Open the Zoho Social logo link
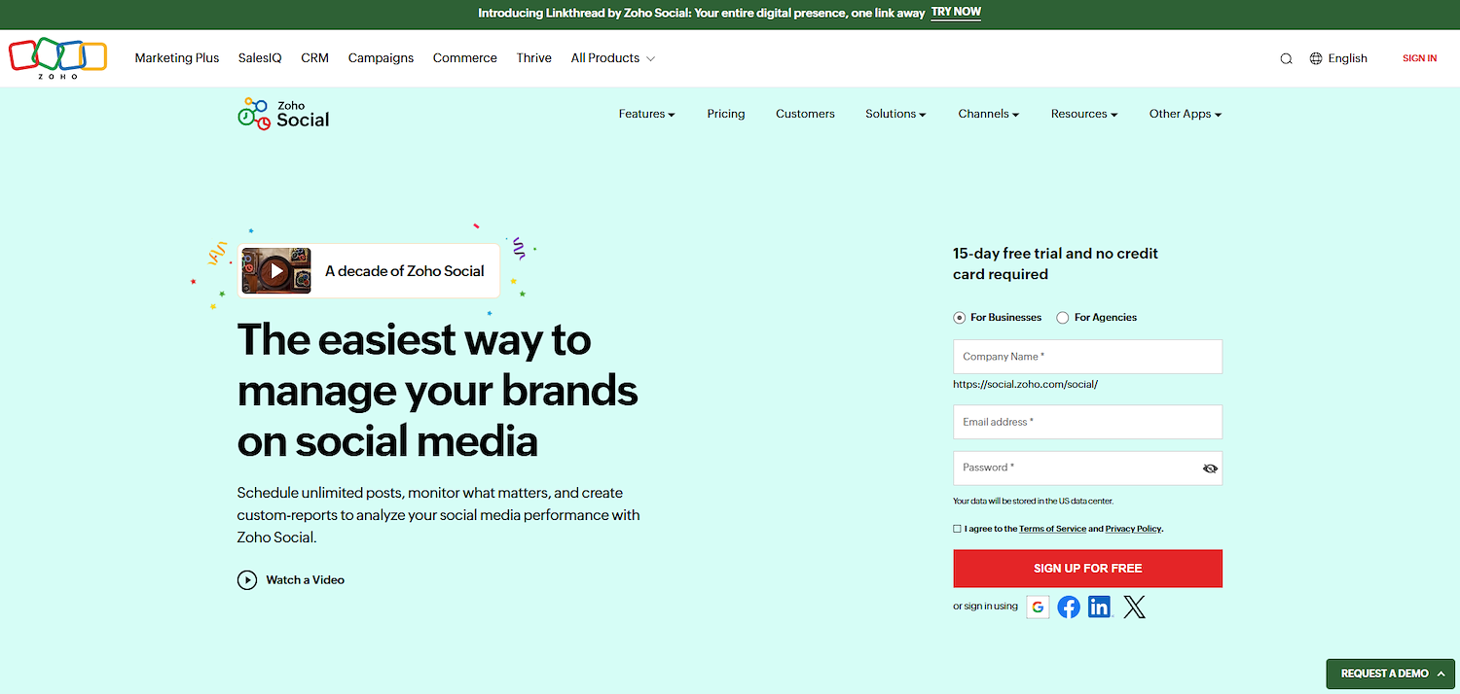The width and height of the screenshot is (1460, 694). click(283, 113)
